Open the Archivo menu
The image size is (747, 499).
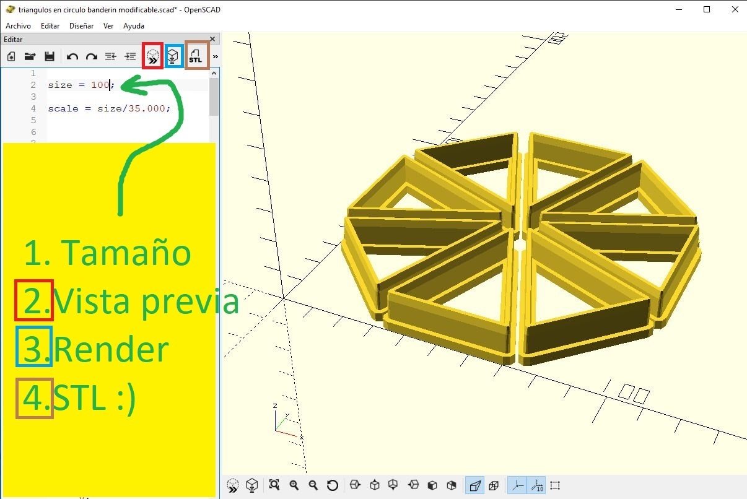tap(18, 26)
